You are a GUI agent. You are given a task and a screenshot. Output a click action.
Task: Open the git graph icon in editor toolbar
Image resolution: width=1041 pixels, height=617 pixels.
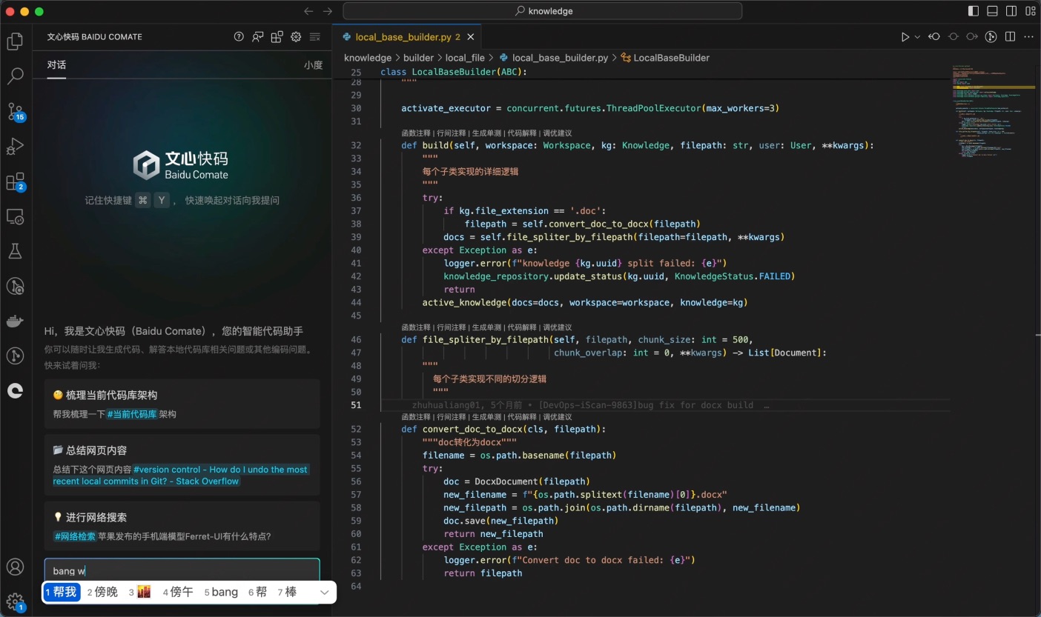pyautogui.click(x=991, y=36)
